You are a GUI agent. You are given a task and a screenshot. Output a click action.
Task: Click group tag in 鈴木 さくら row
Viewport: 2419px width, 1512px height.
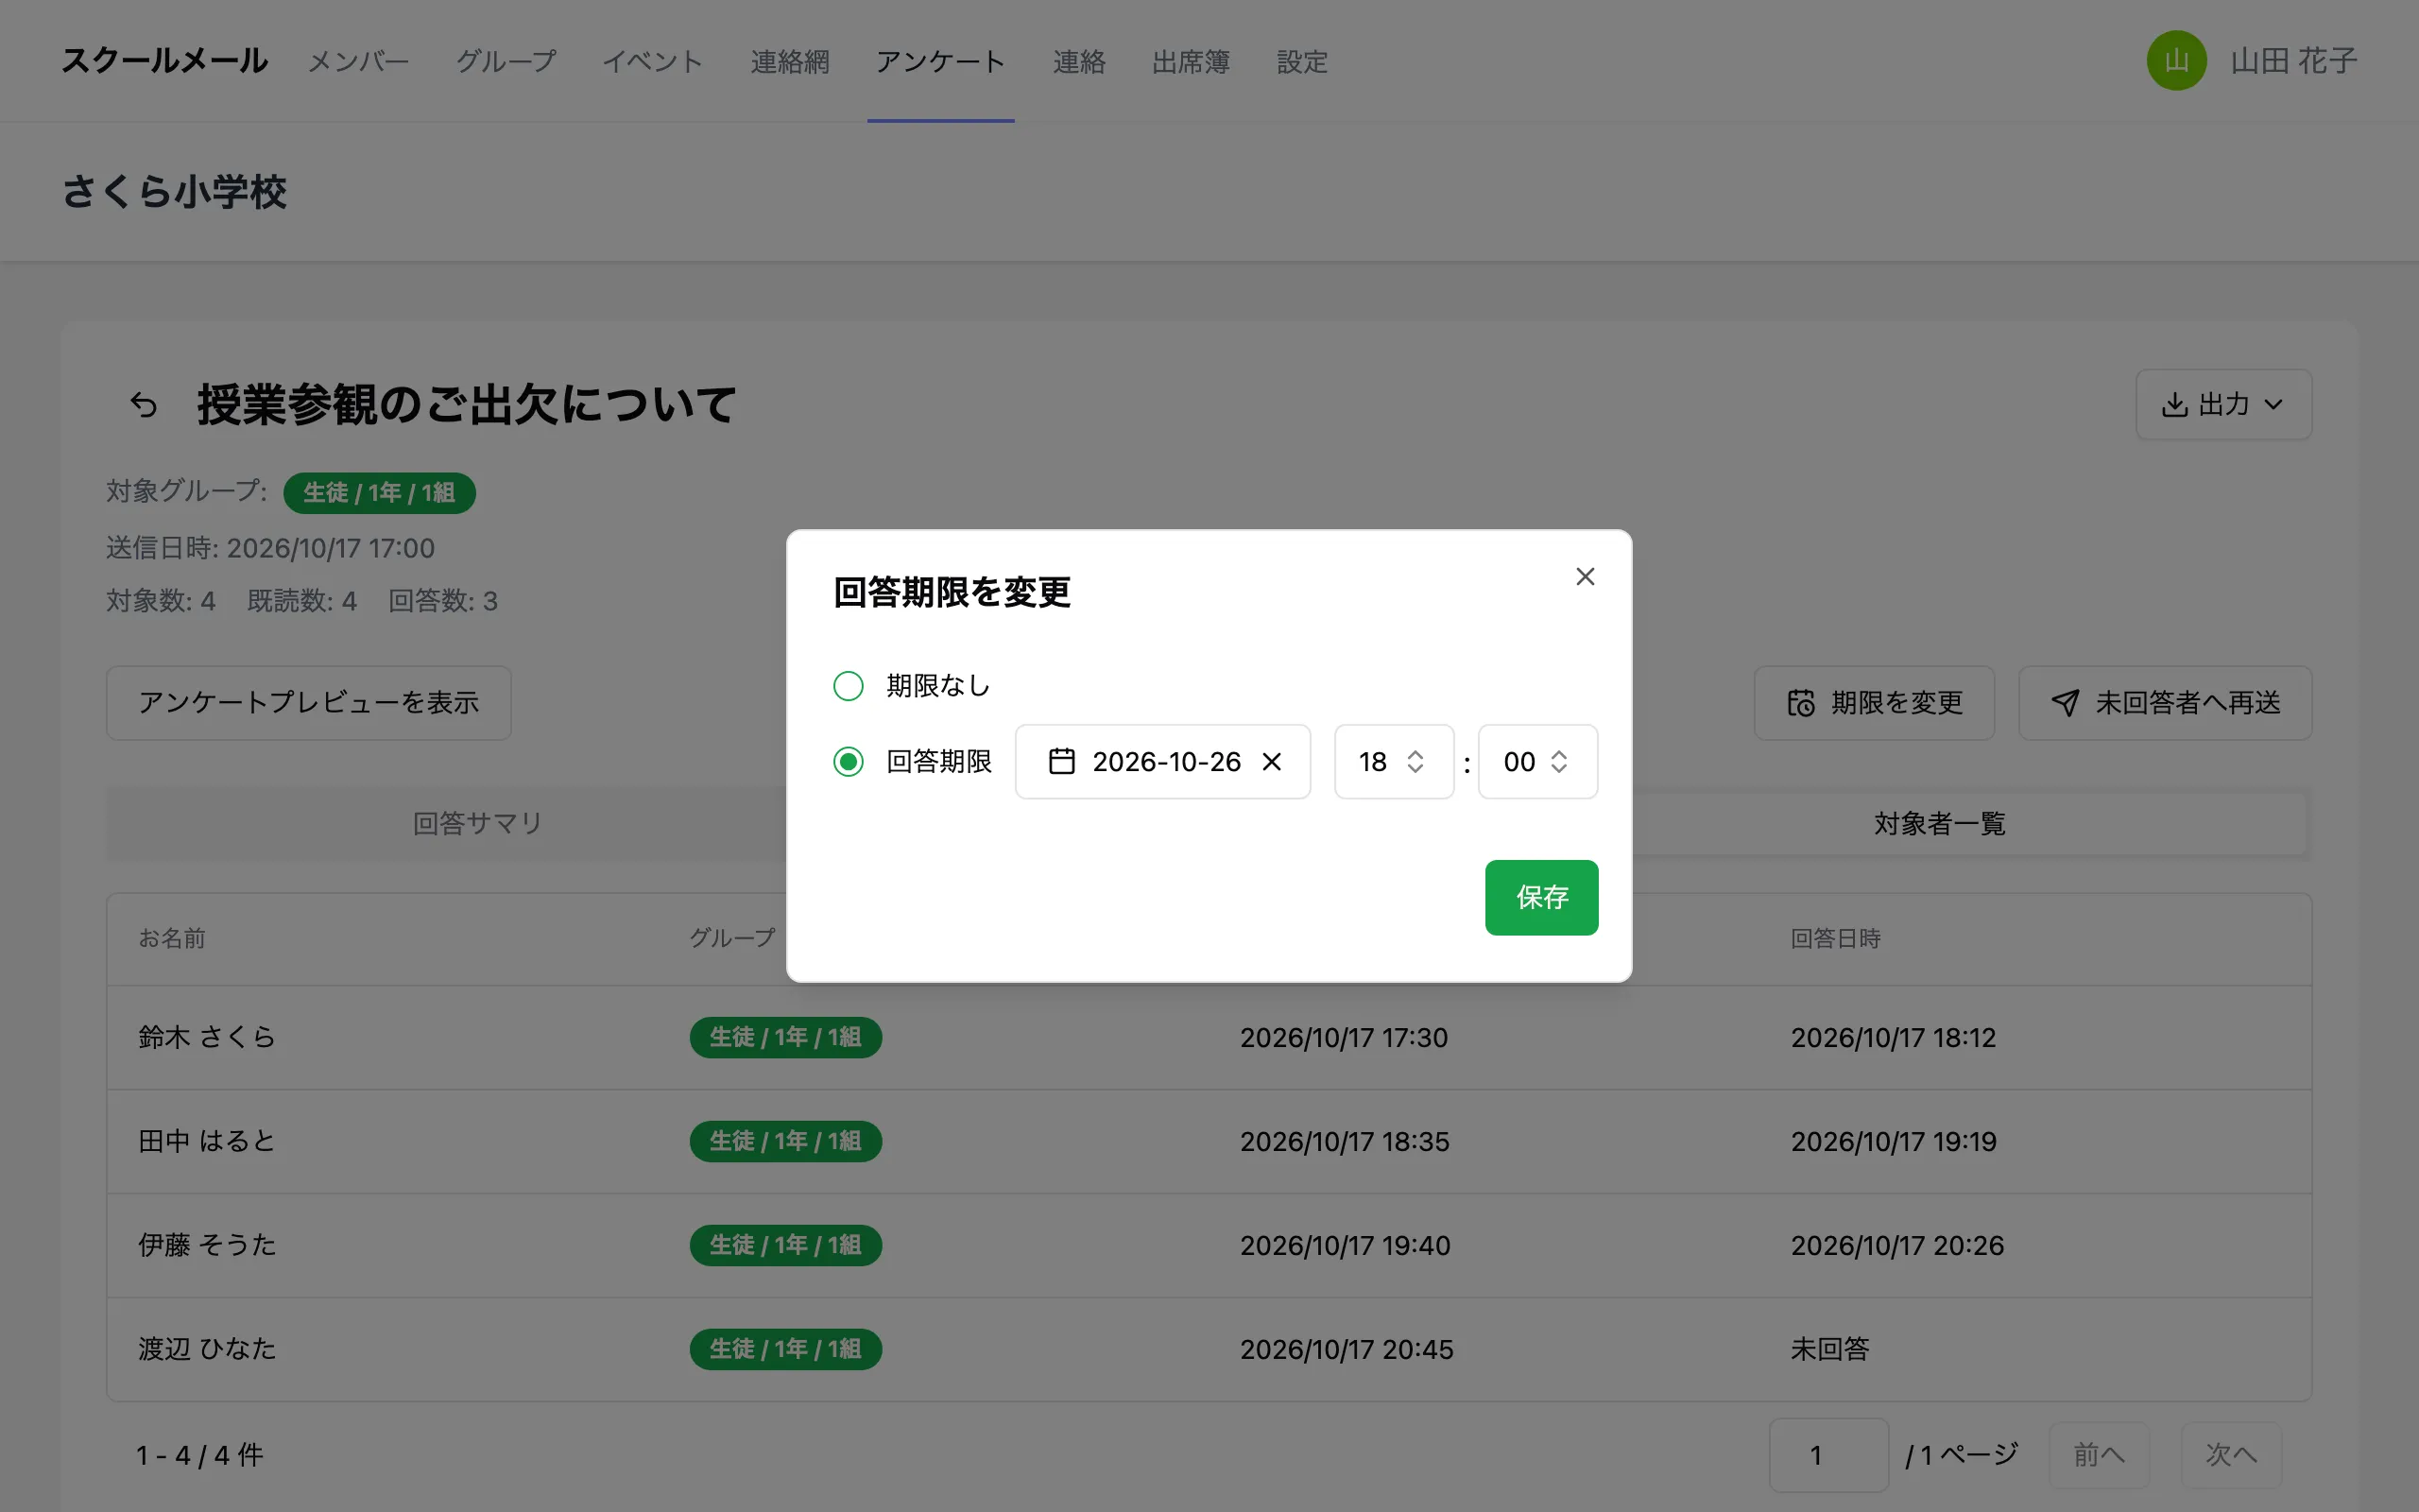(785, 1037)
